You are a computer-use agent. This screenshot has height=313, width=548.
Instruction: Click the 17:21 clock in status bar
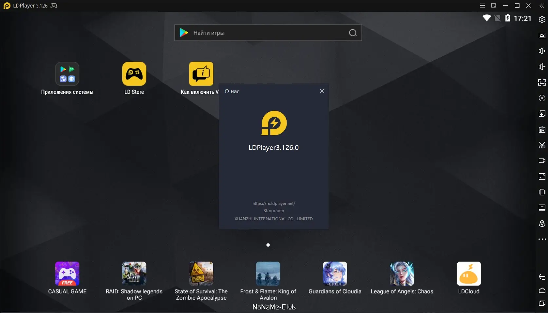point(522,18)
